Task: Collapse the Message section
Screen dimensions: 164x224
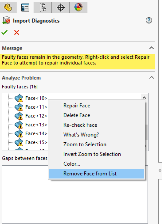Action: tap(152, 48)
